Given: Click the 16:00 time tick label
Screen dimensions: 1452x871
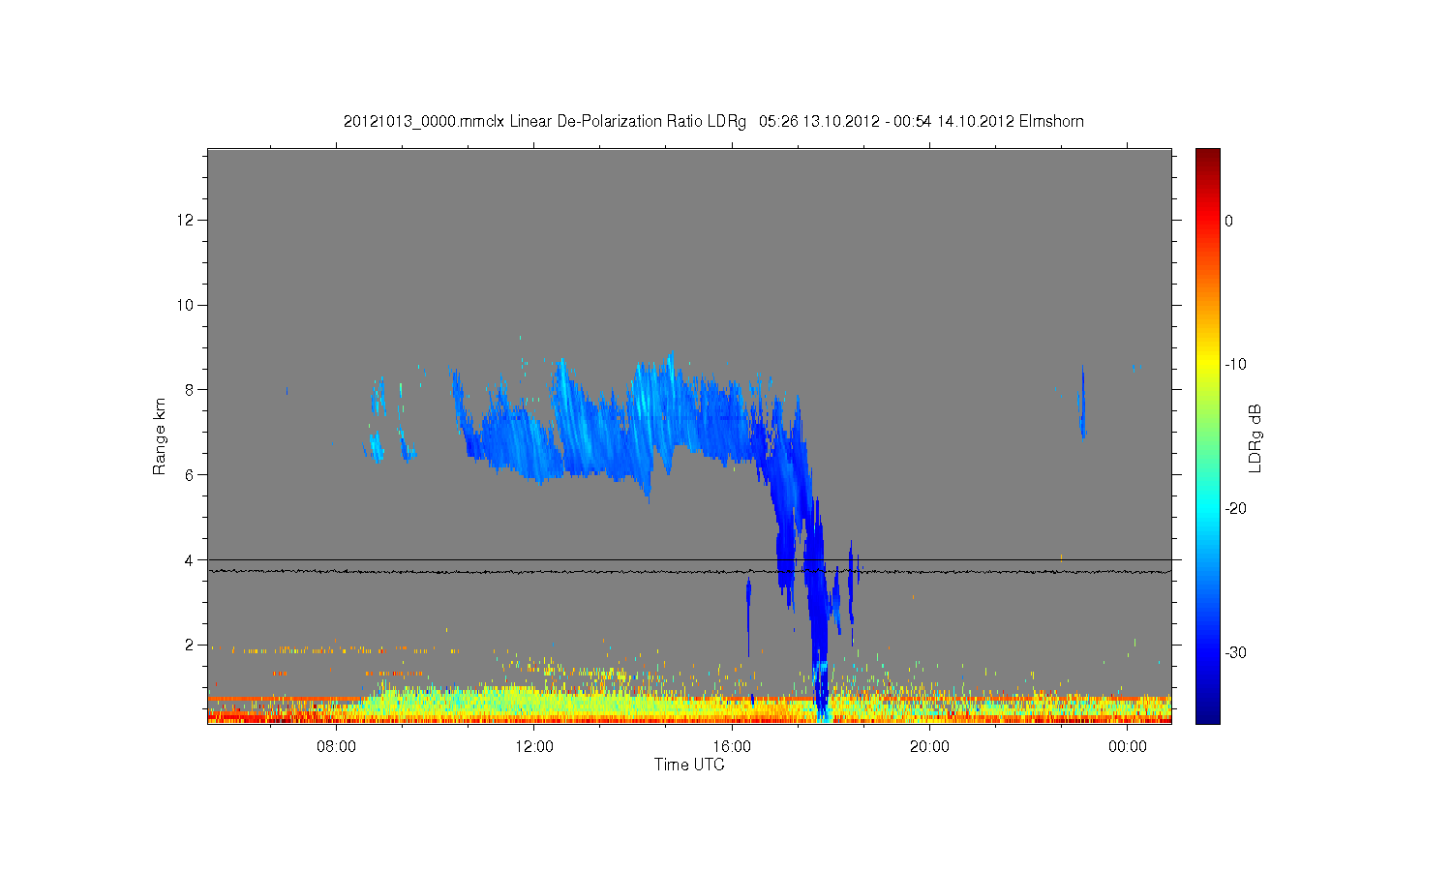Looking at the screenshot, I should [x=732, y=746].
